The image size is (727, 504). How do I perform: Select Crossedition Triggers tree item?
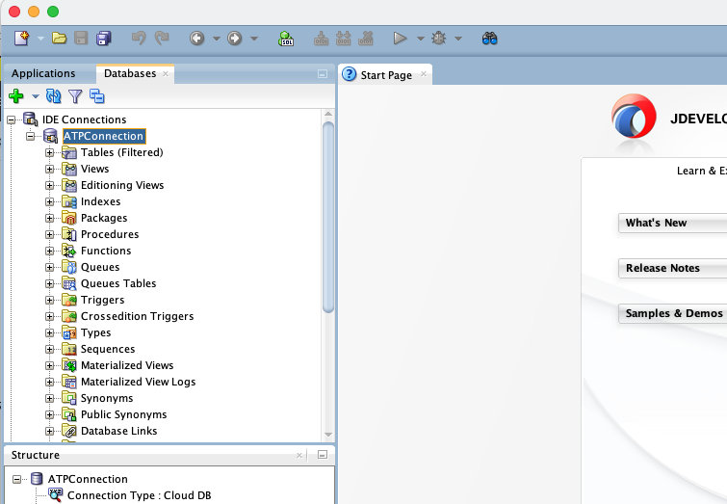pos(138,316)
